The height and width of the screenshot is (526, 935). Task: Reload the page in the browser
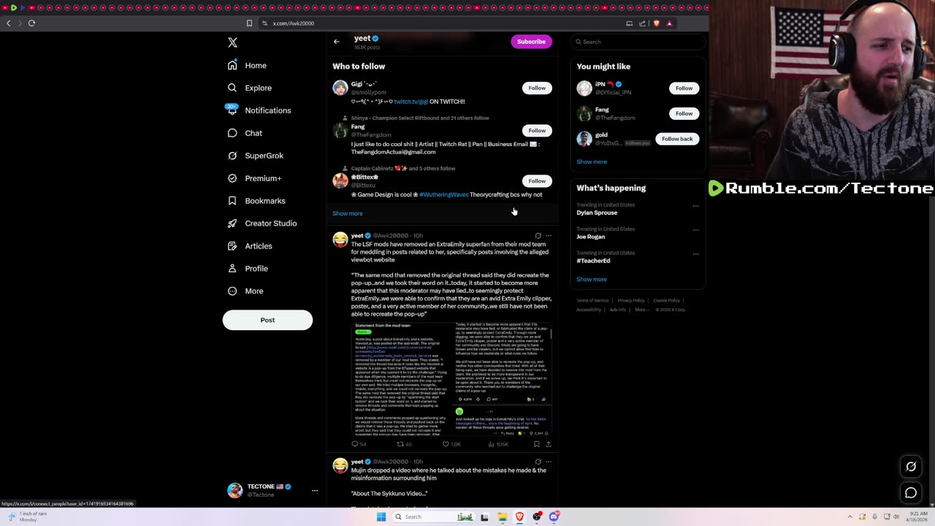pyautogui.click(x=31, y=23)
